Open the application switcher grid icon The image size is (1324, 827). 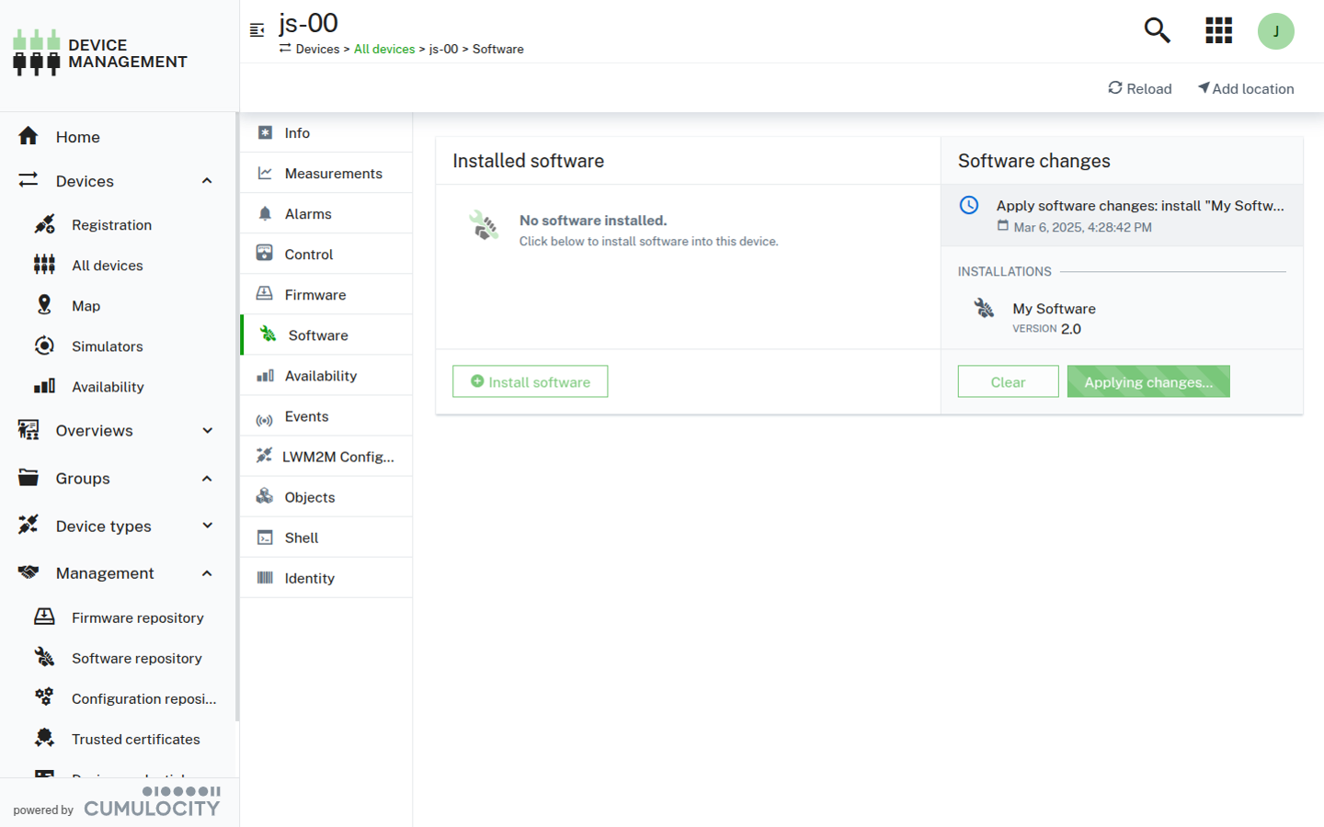(x=1218, y=30)
